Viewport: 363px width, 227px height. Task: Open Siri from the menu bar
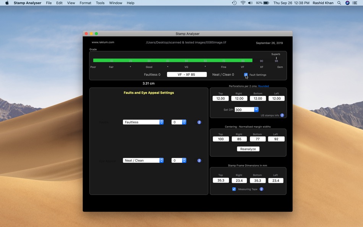347,3
